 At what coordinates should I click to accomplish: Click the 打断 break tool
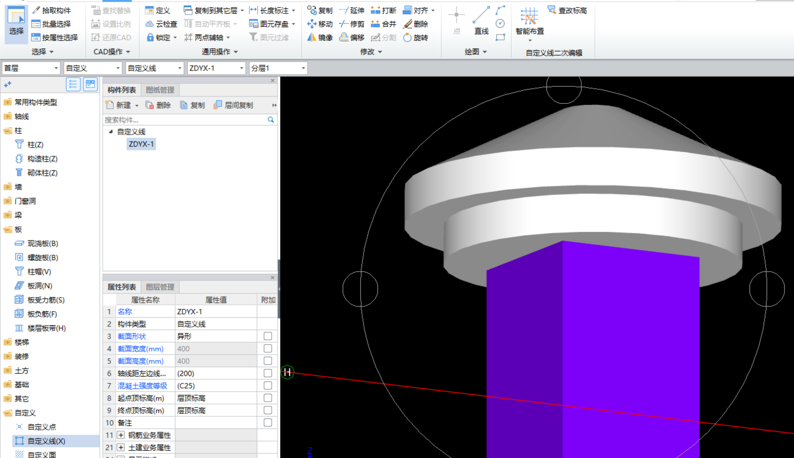(383, 11)
